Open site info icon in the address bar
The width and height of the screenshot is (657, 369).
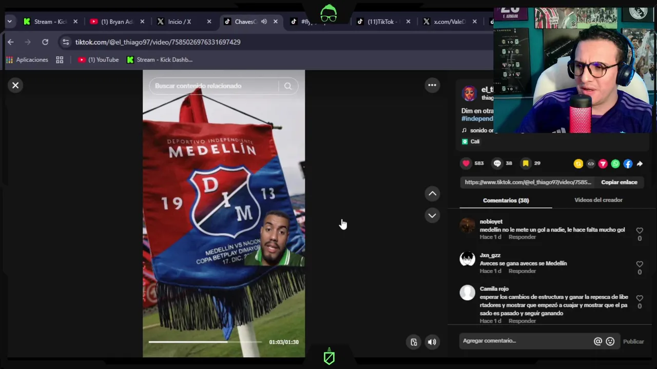(x=66, y=42)
